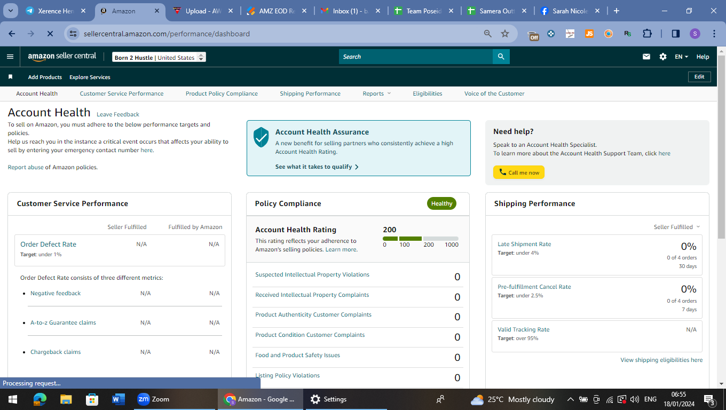Select the Account Health tab
This screenshot has width=726, height=410.
[37, 93]
